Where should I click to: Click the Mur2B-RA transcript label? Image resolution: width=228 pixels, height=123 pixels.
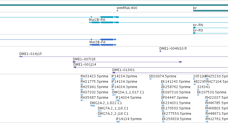pyautogui.click(x=97, y=19)
